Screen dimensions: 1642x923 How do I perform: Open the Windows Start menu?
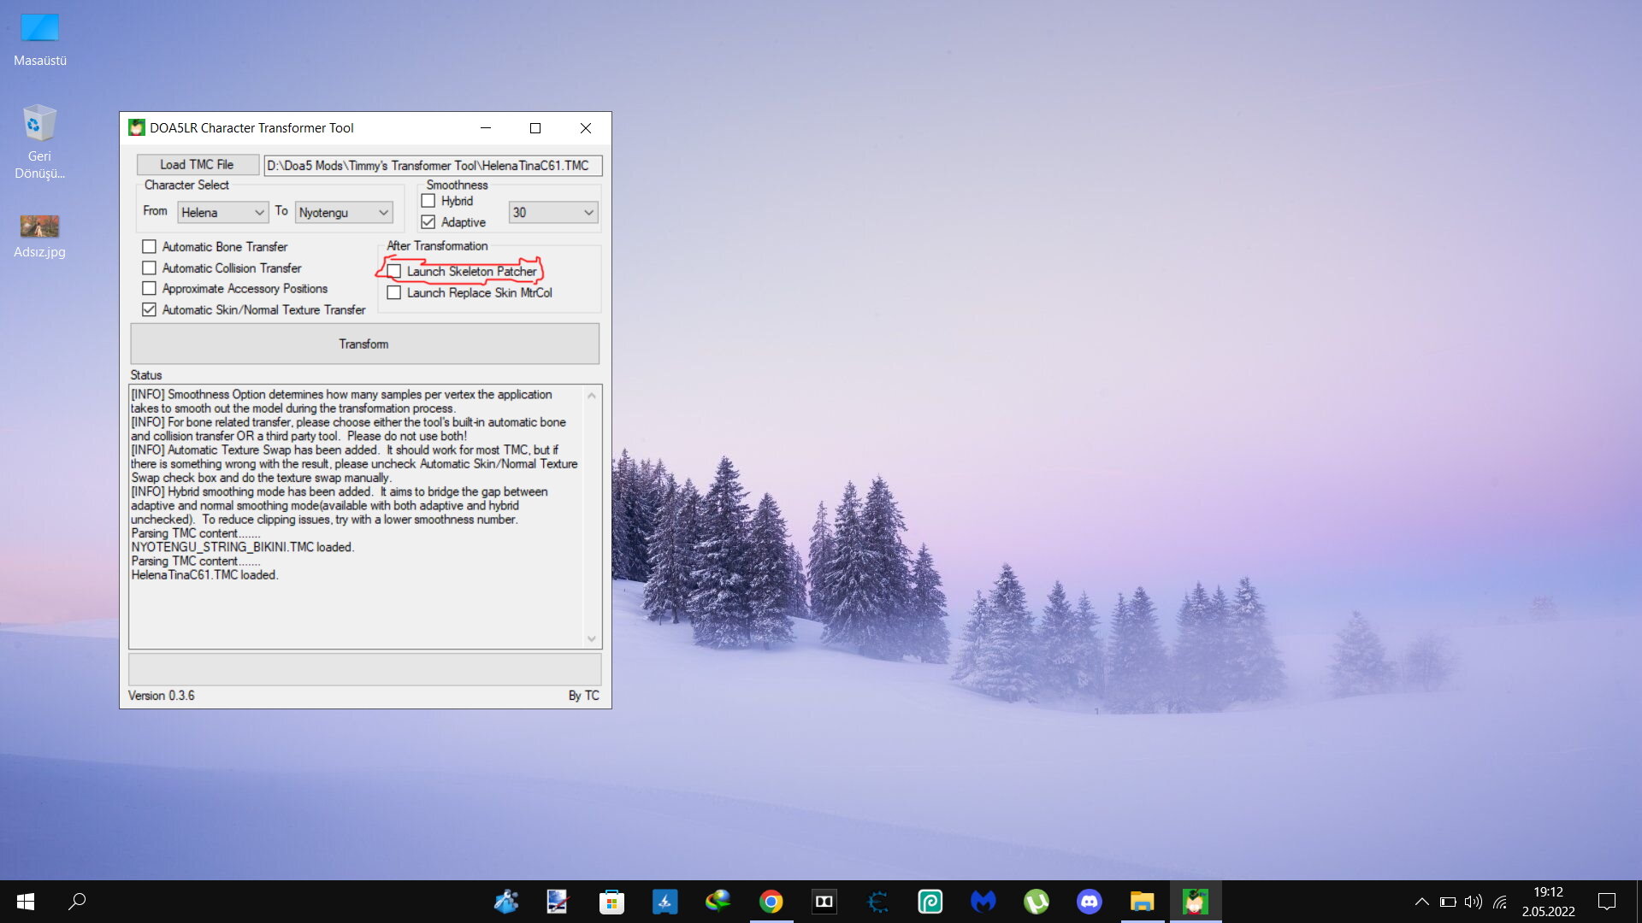pyautogui.click(x=26, y=902)
